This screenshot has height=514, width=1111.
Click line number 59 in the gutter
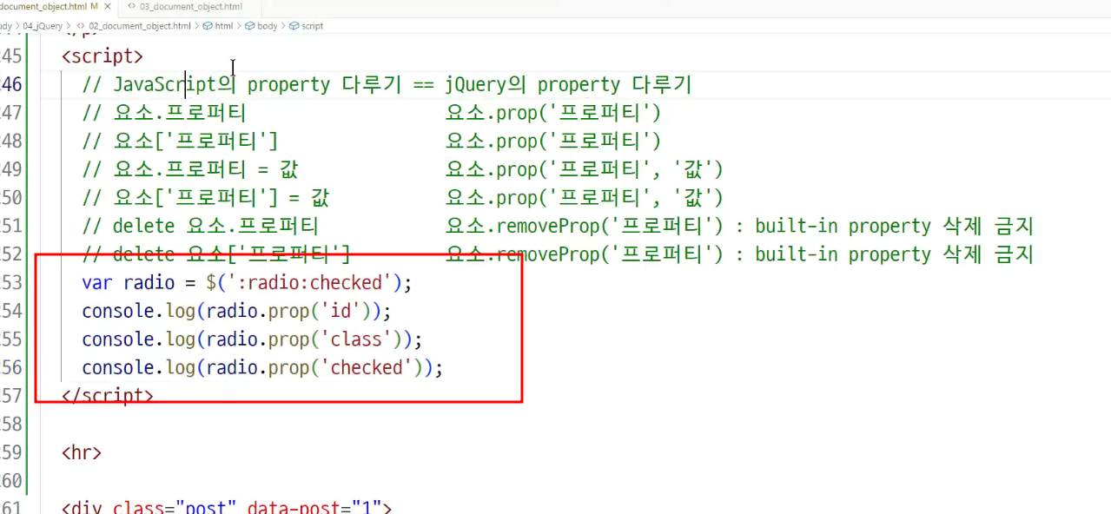(x=11, y=452)
